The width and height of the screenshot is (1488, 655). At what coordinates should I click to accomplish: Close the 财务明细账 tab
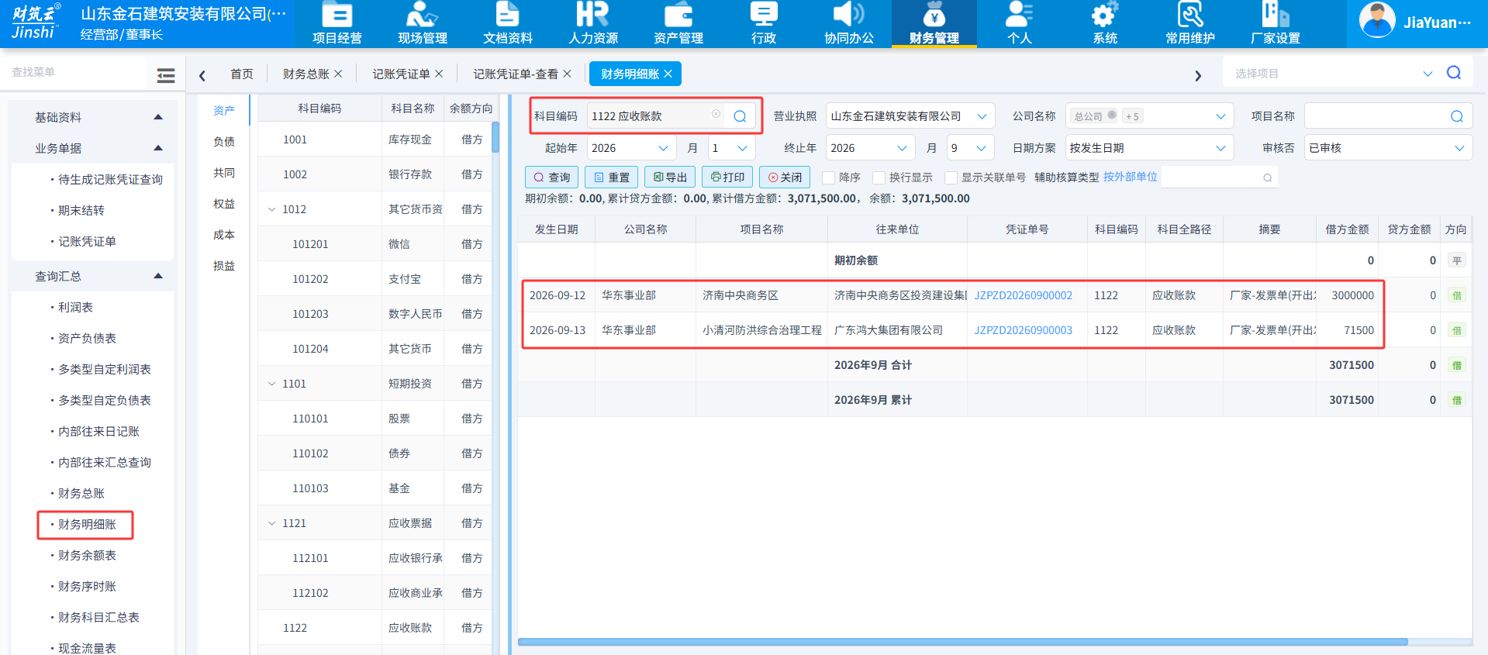(668, 74)
